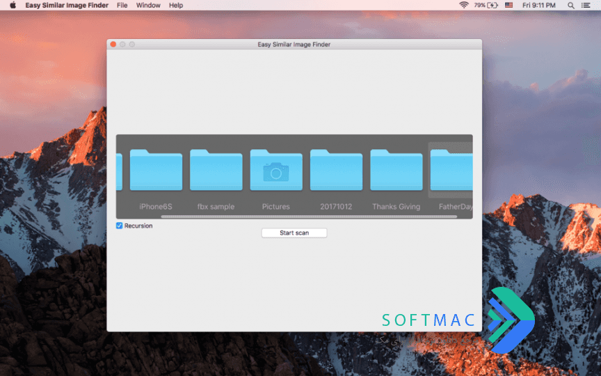Select the fbx sample folder icon

tap(216, 170)
